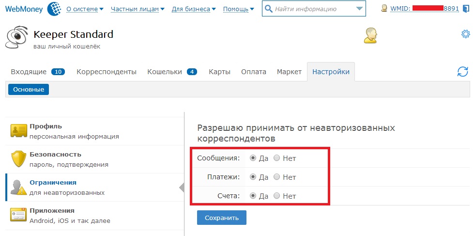475x236 pixels.
Task: Click the Найти информацию search field
Action: point(314,9)
